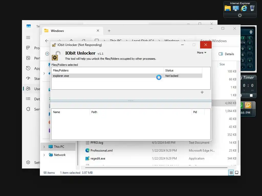Open File Explorer from launcher gadget
262x196 pixels.
click(227, 8)
